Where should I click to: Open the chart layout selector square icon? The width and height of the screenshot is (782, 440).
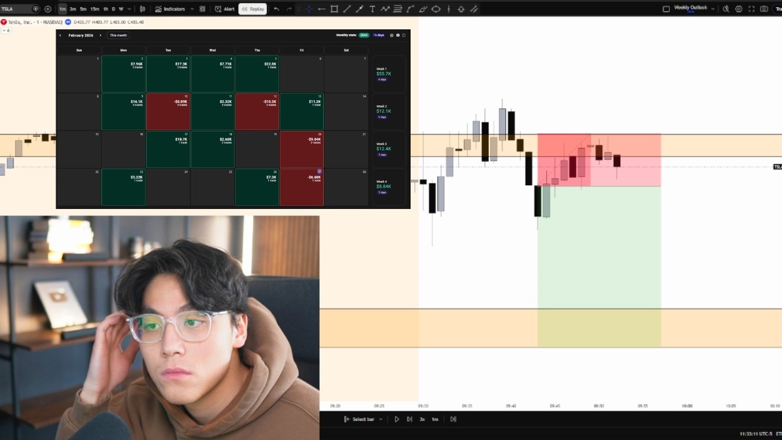[x=666, y=9]
